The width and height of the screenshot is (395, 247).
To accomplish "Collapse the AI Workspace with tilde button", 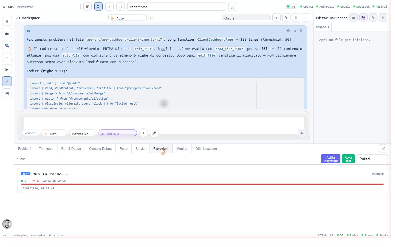I will coord(306,18).
